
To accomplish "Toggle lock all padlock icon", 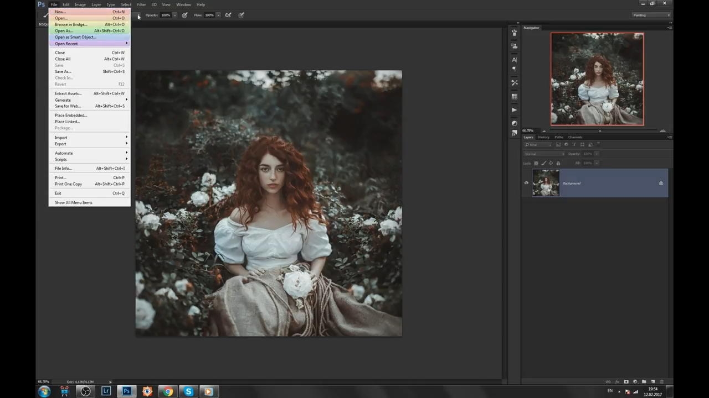I will pyautogui.click(x=558, y=163).
